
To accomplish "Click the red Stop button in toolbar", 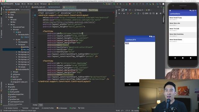I will (130, 4).
